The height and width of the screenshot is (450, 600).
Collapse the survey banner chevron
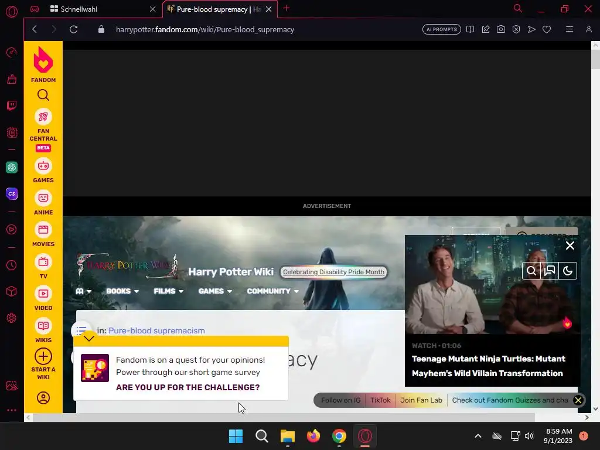click(89, 338)
